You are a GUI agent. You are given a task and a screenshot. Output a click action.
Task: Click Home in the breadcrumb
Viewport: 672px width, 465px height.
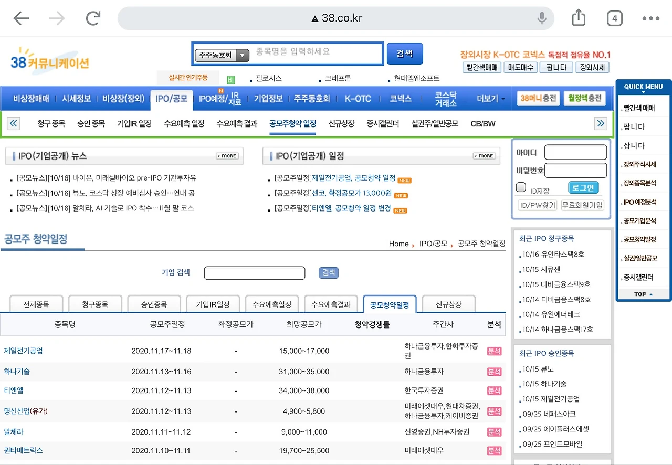click(399, 244)
